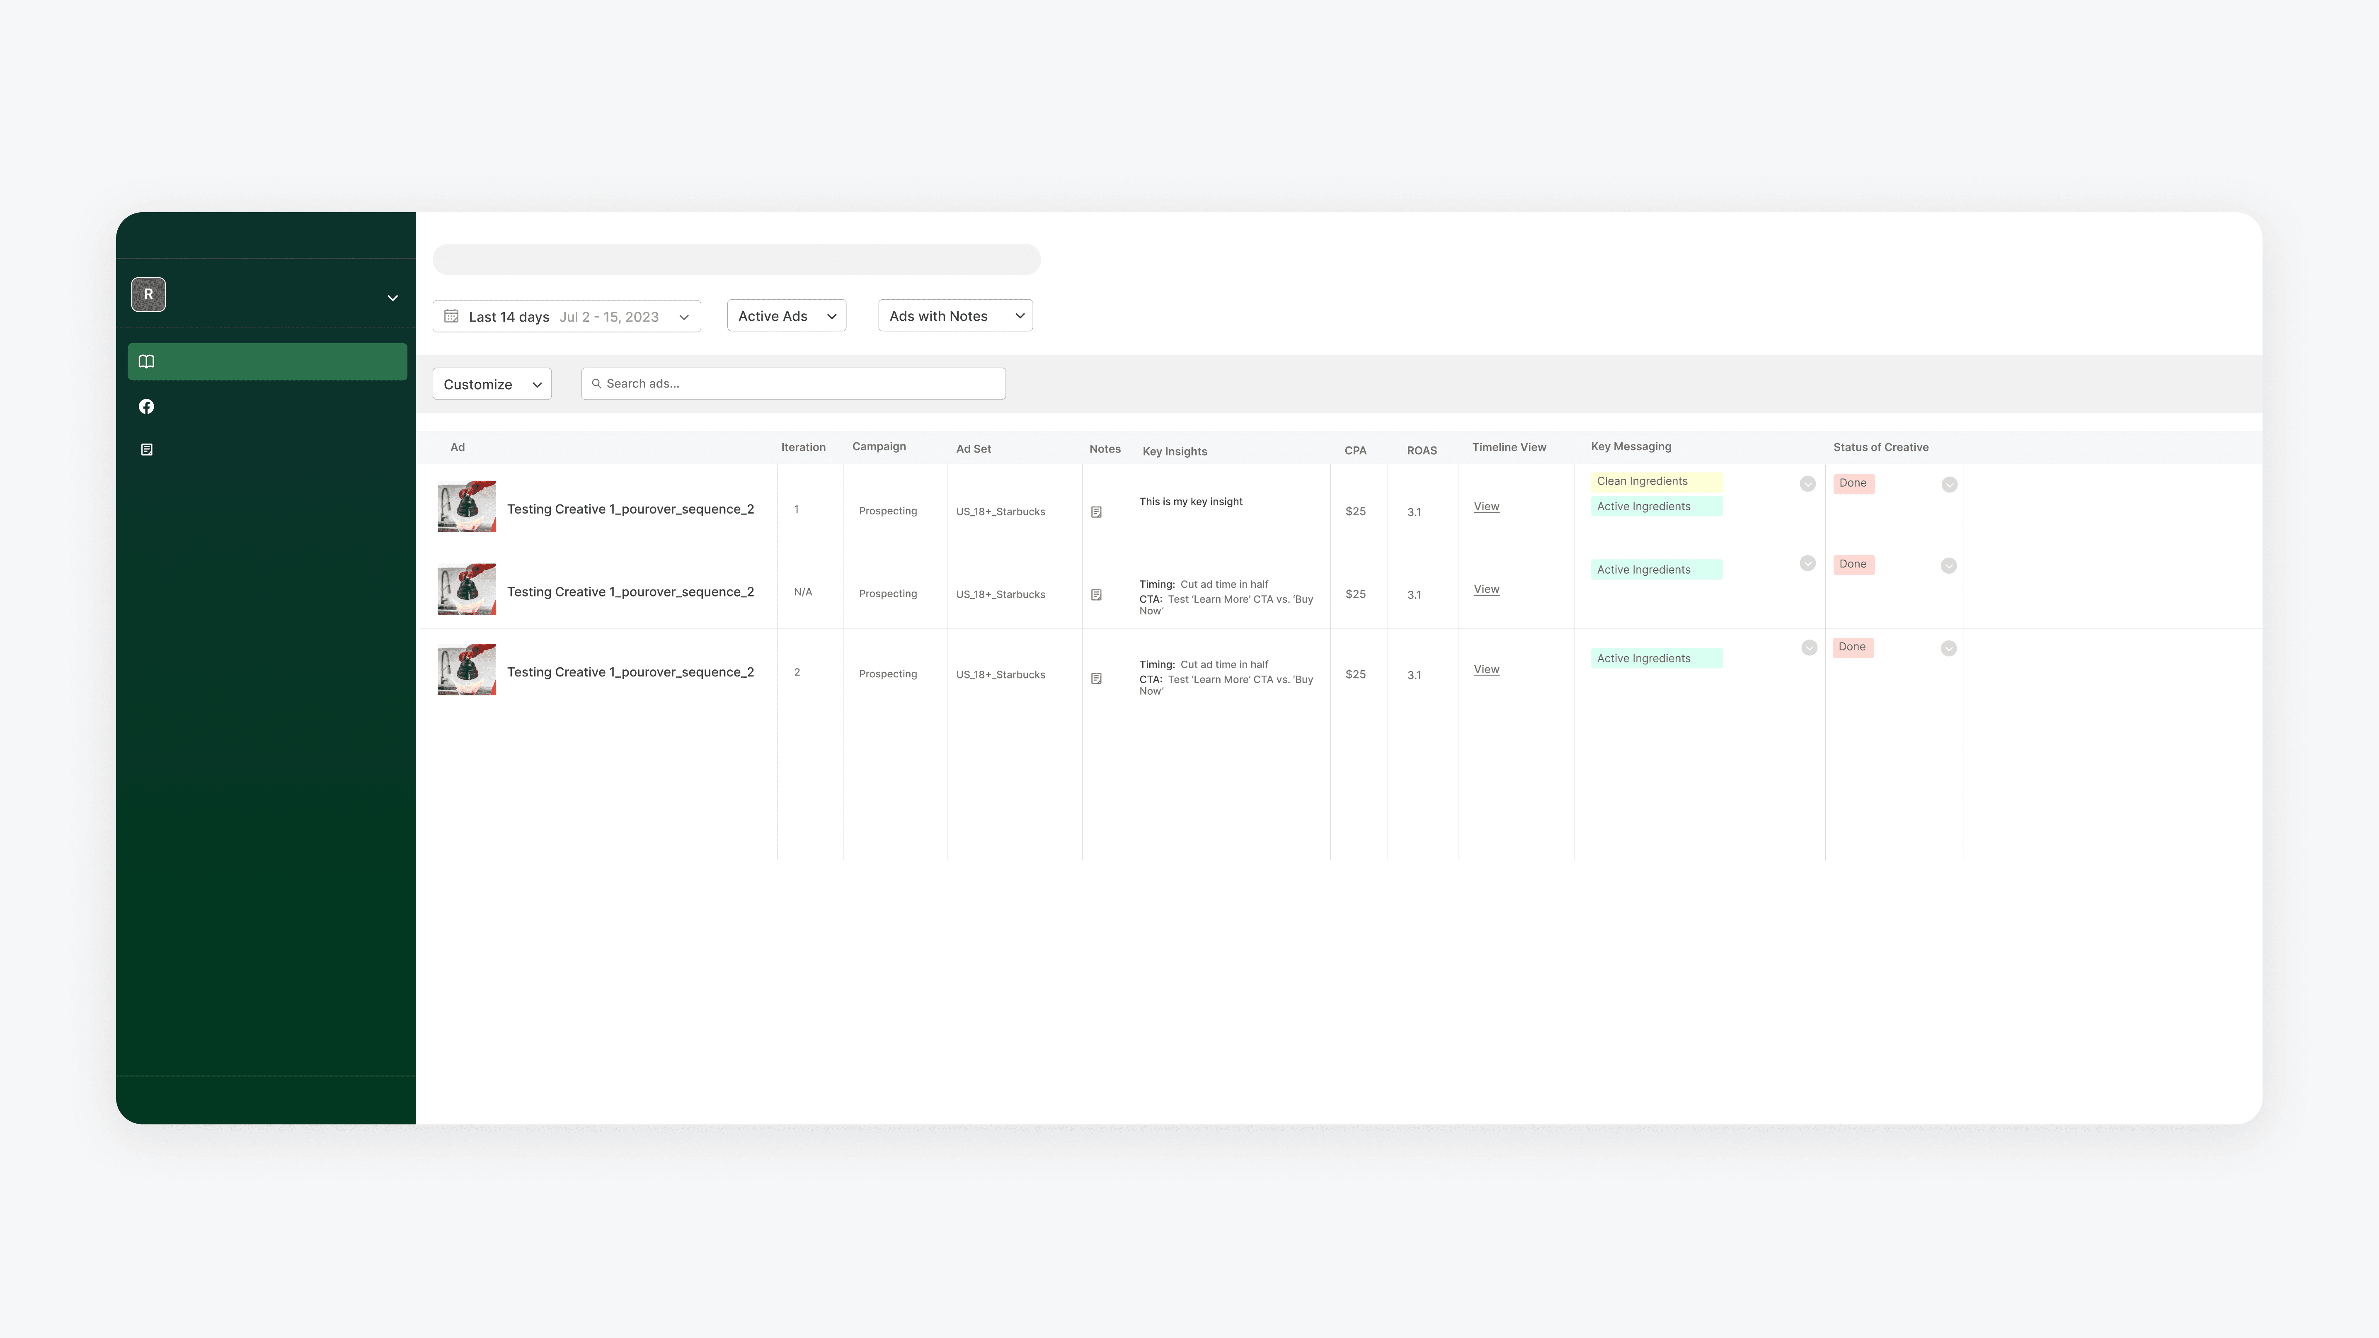Click the R workspace avatar
The height and width of the screenshot is (1338, 2379).
[149, 295]
